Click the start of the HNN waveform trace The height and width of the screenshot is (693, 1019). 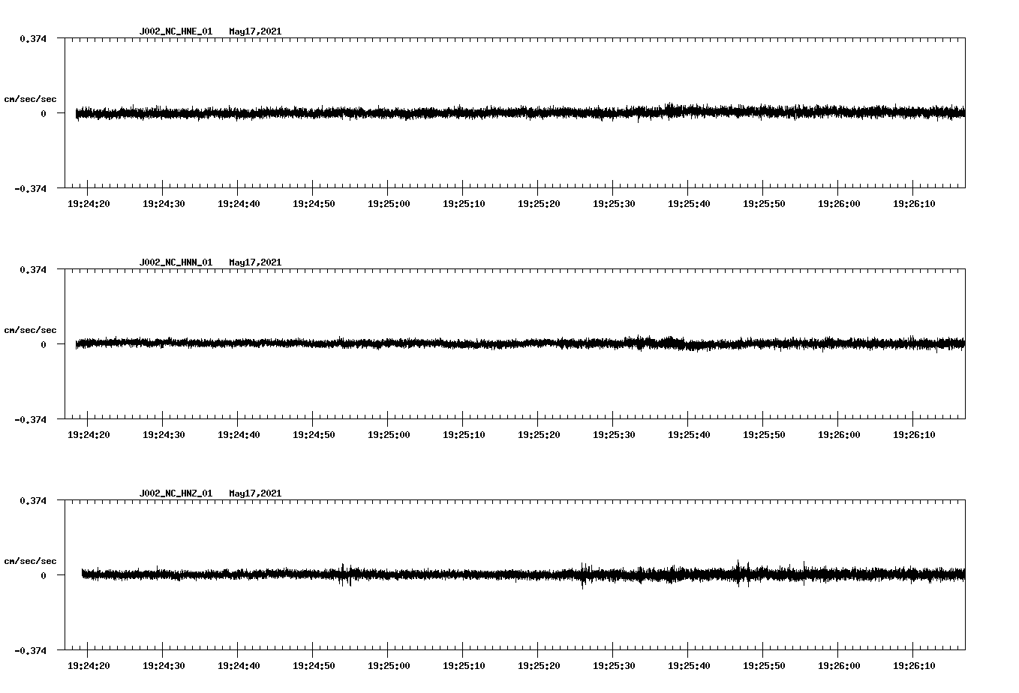[75, 343]
